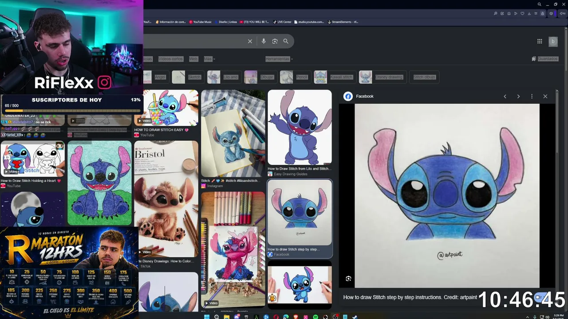This screenshot has height=319, width=568.
Task: Select the Dibujar filter chip
Action: (x=260, y=77)
